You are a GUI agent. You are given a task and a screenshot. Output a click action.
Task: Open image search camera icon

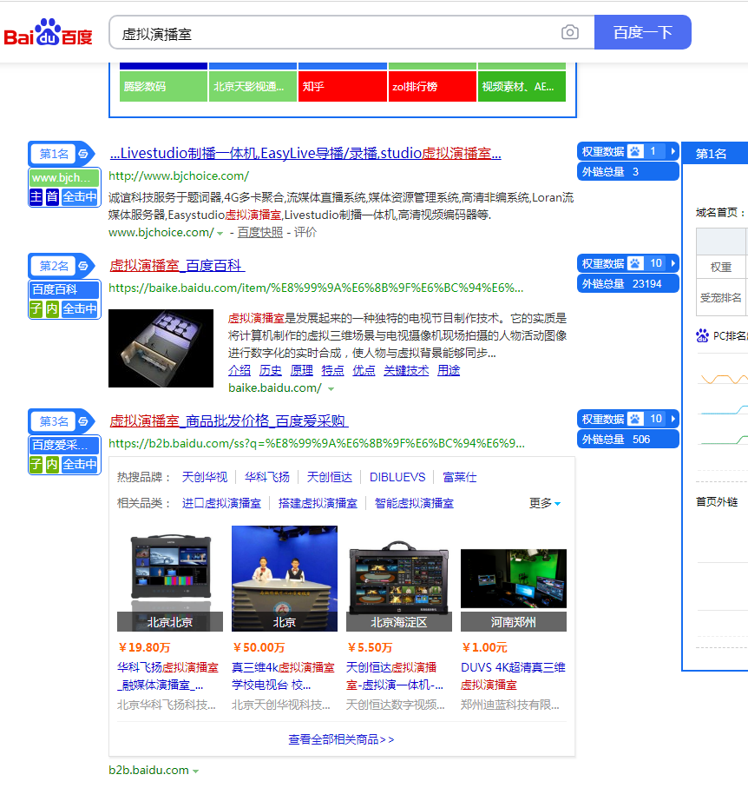(x=569, y=33)
